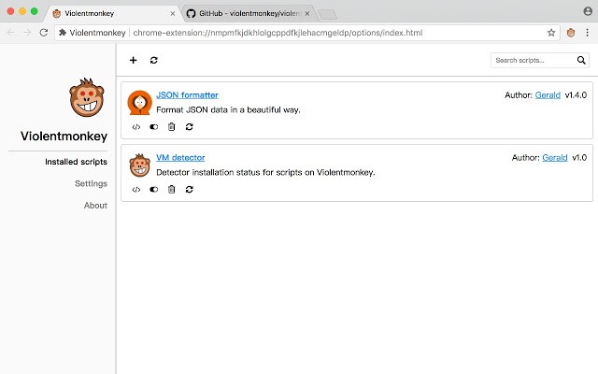
Task: Open the JSON formatter title link
Action: (187, 94)
